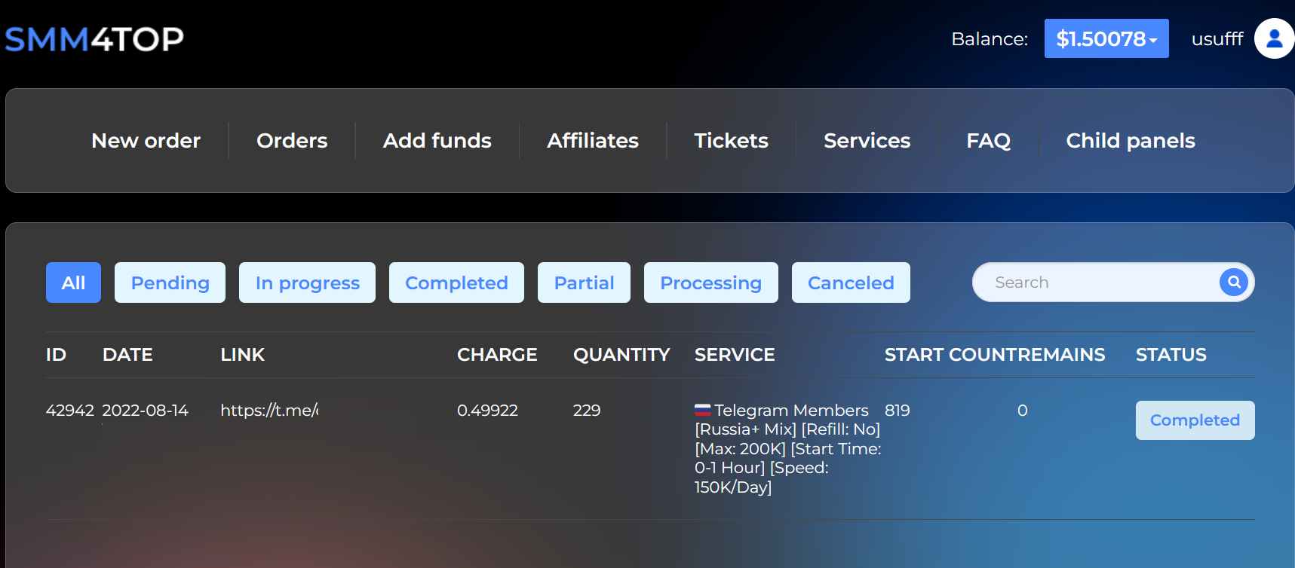Open the https://t.me order link
The width and height of the screenshot is (1295, 568).
coord(269,411)
